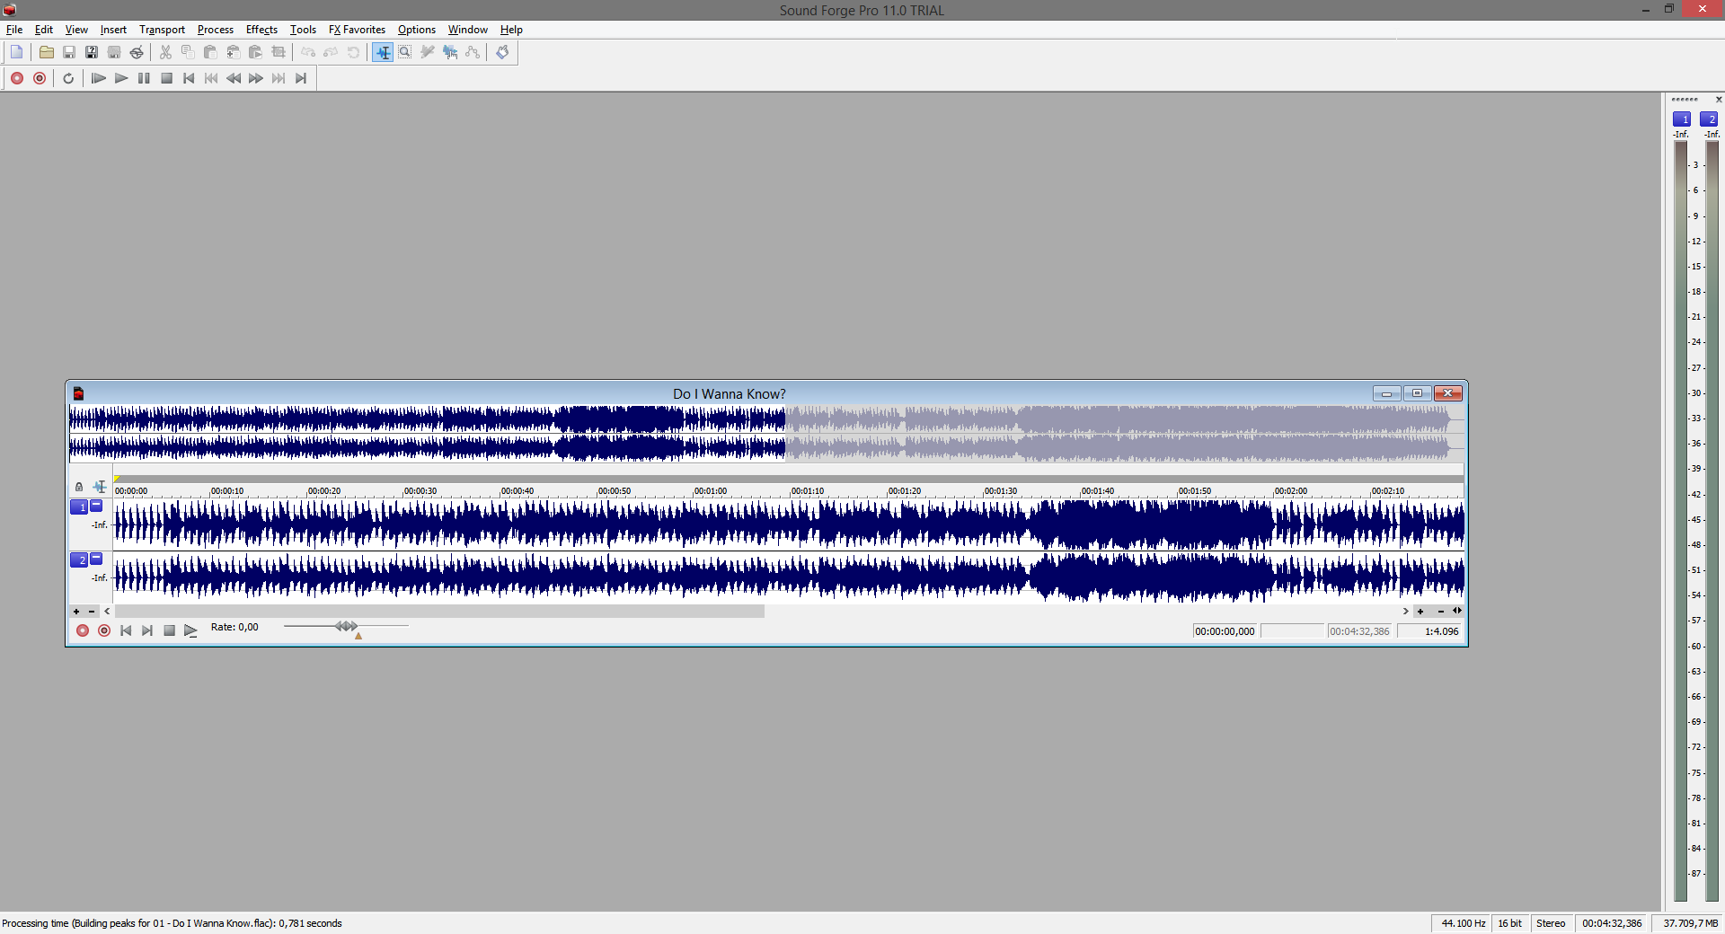Image resolution: width=1725 pixels, height=934 pixels.
Task: Click the cursor position field 00:00:00,000
Action: pos(1225,631)
